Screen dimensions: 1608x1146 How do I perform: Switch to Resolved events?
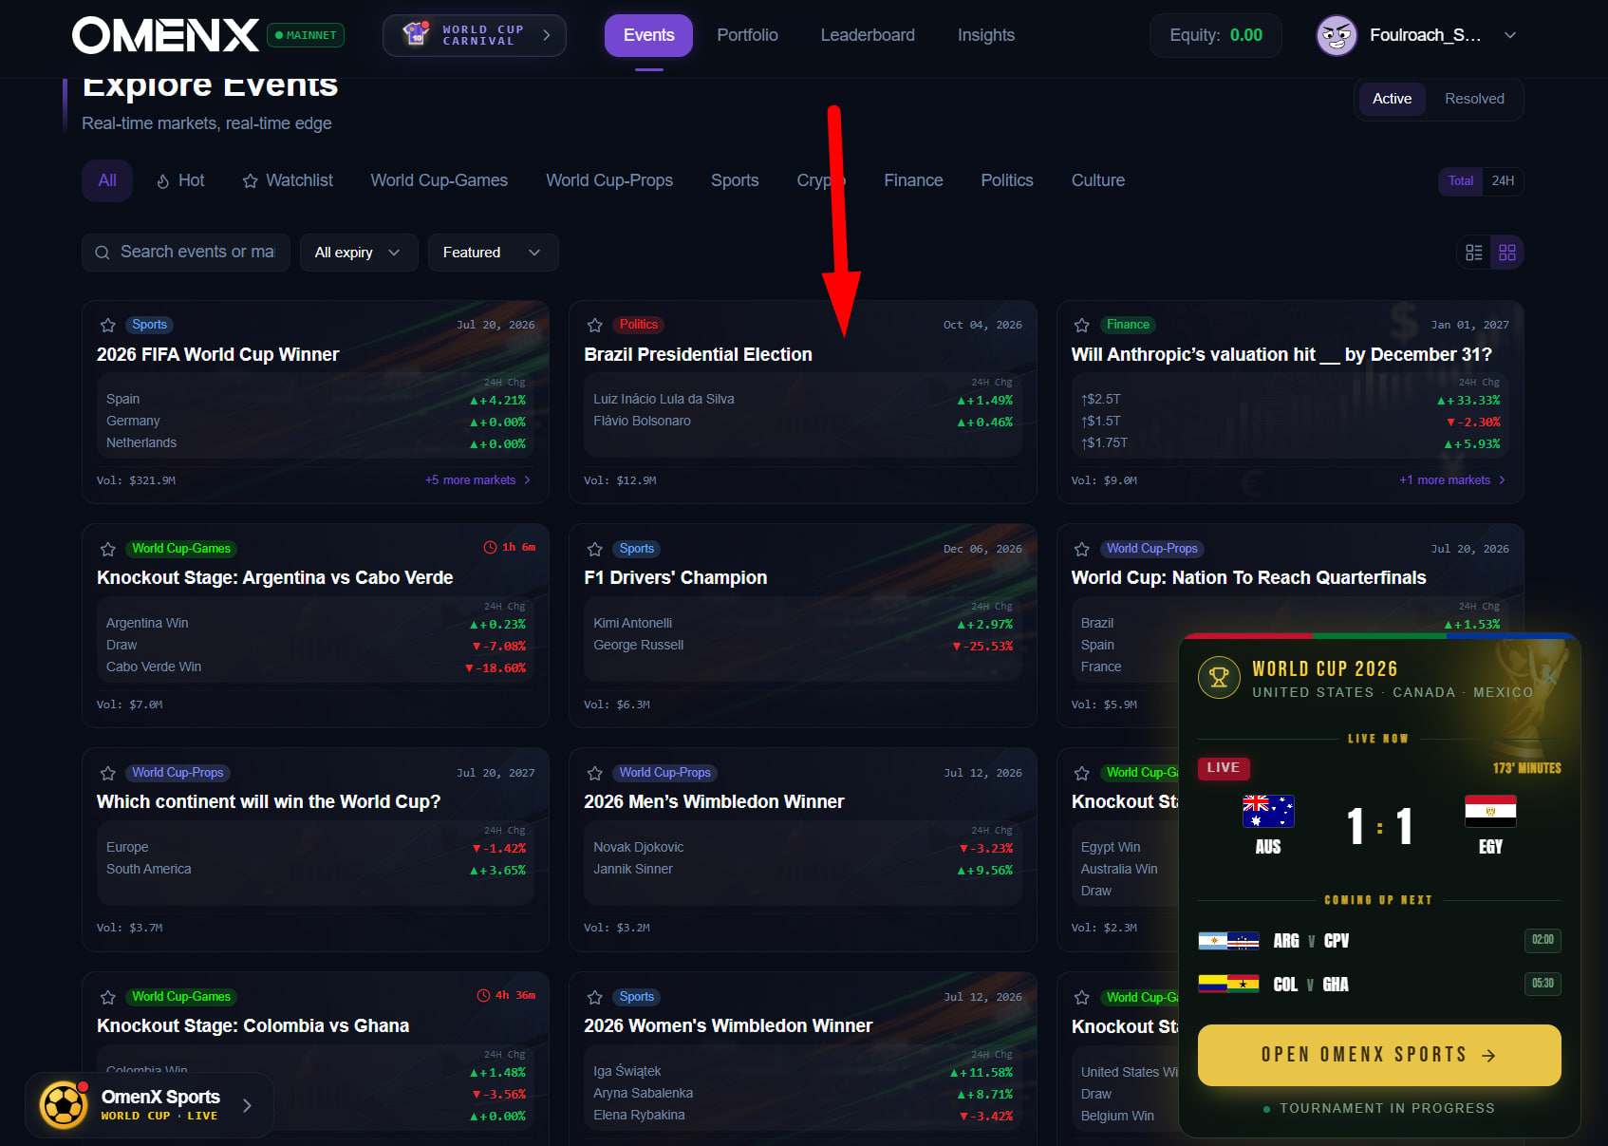(x=1474, y=99)
